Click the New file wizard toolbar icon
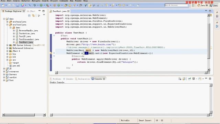The image size is (220, 124). pyautogui.click(x=3, y=6)
